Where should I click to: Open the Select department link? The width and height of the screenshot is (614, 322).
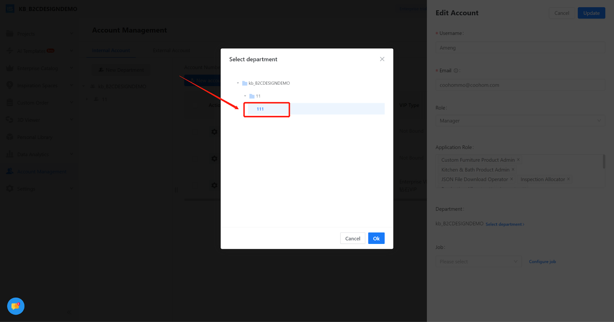(x=505, y=224)
